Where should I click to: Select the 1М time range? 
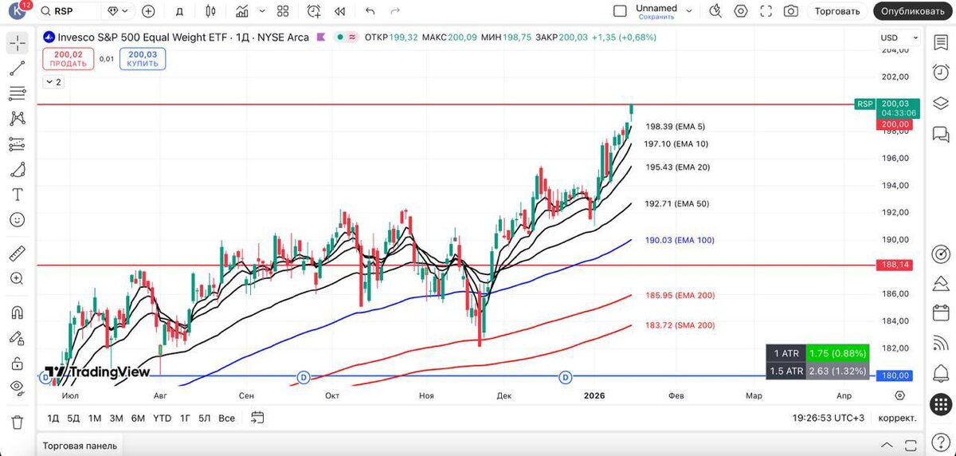(x=95, y=418)
